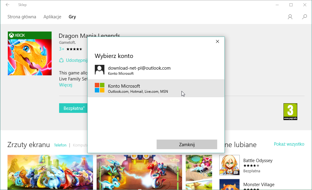Click the Battle Odyssey title
Screen dimensions: 312x190
[258, 161]
